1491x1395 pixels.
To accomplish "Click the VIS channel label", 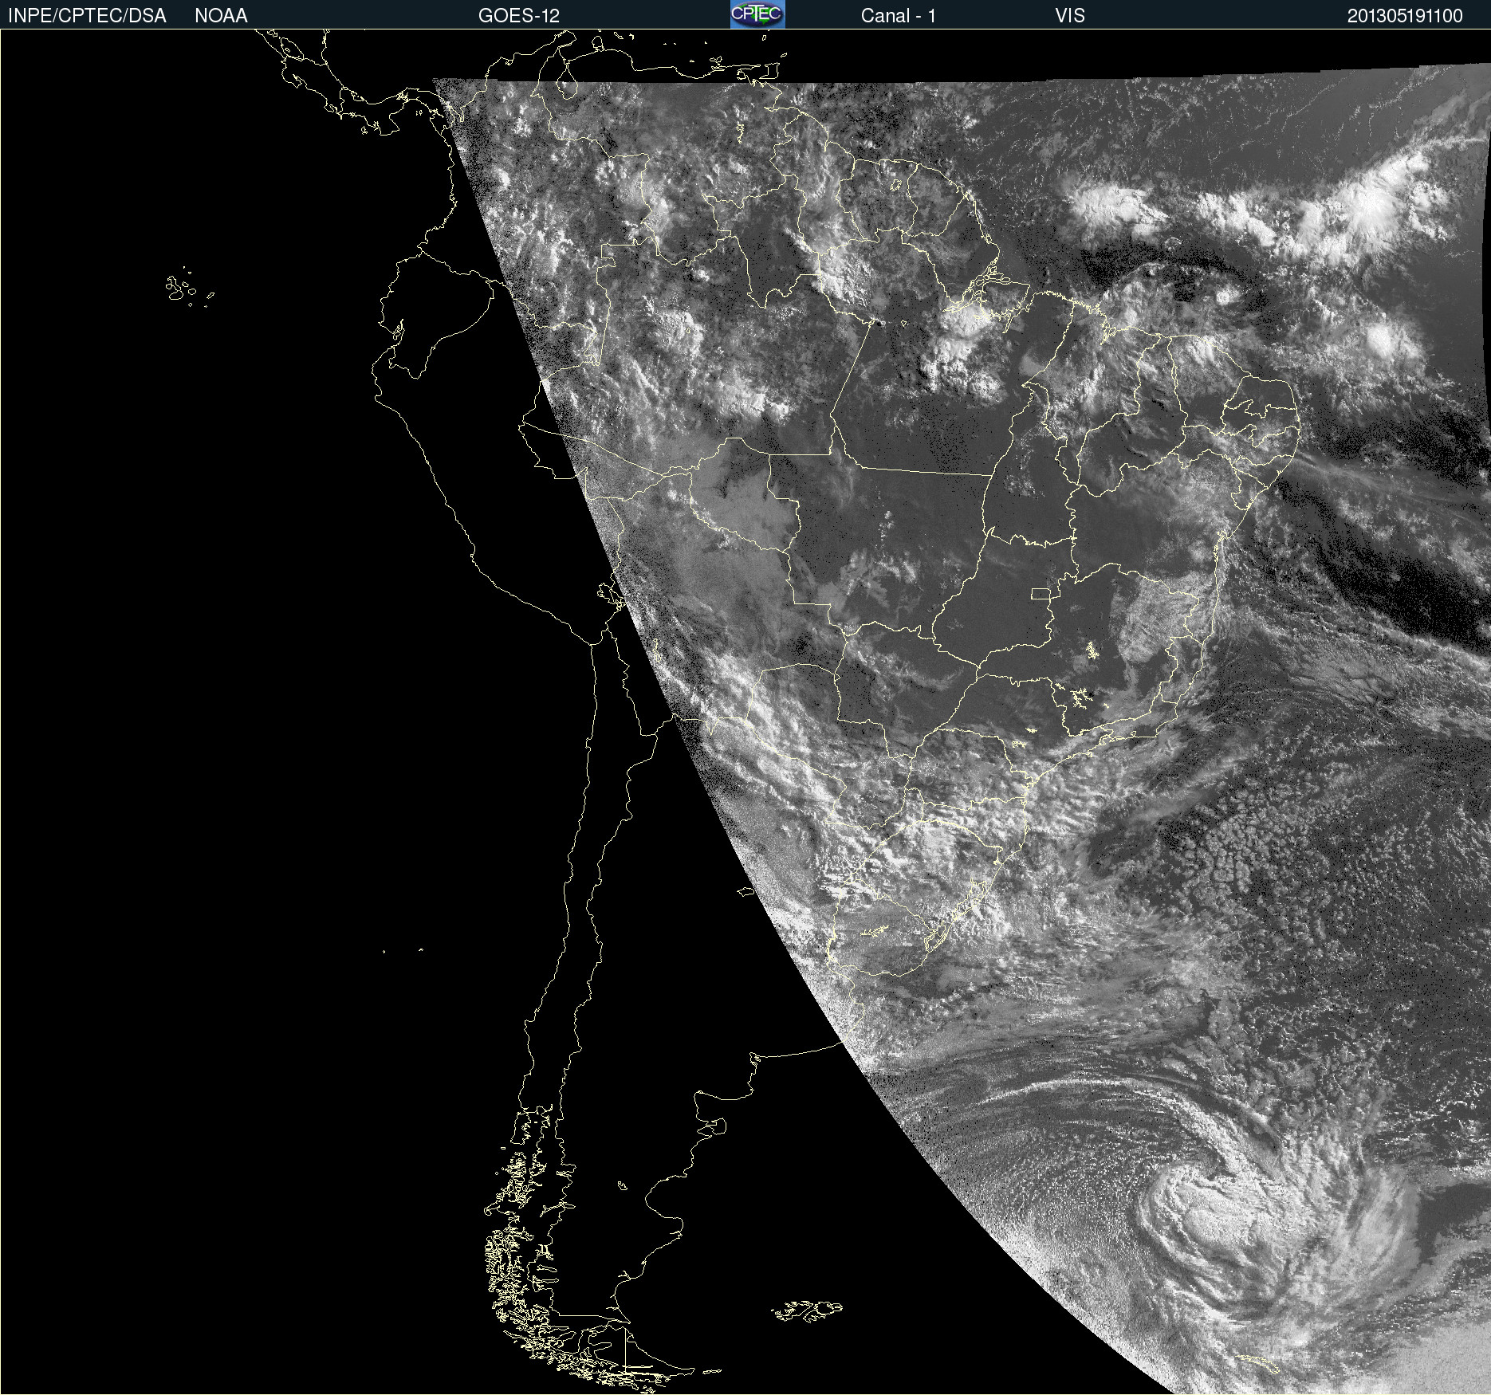I will tap(1070, 16).
